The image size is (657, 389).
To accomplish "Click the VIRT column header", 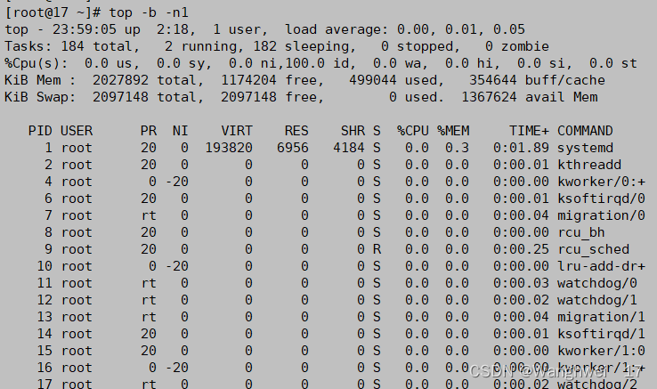I will [237, 131].
